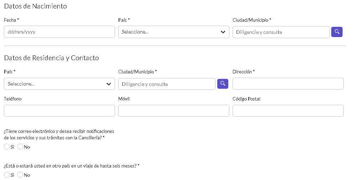Focus birth Ciudad/Municipio input field

pyautogui.click(x=281, y=32)
